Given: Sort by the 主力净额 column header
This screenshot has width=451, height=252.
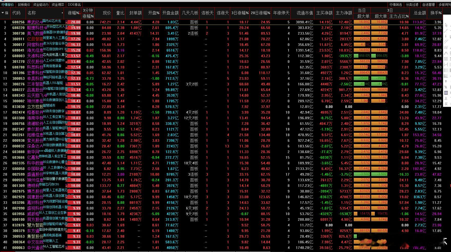Looking at the screenshot, I should [x=344, y=13].
